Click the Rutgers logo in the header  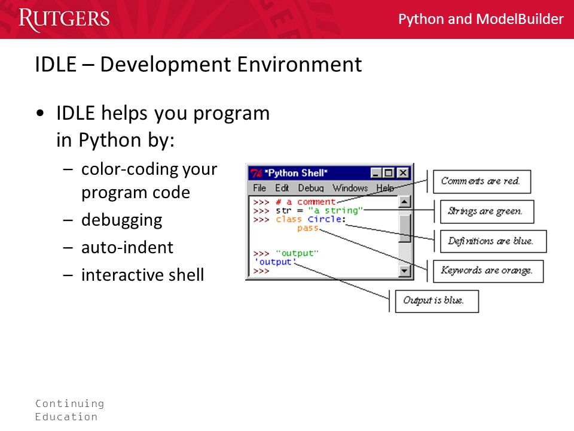64,19
